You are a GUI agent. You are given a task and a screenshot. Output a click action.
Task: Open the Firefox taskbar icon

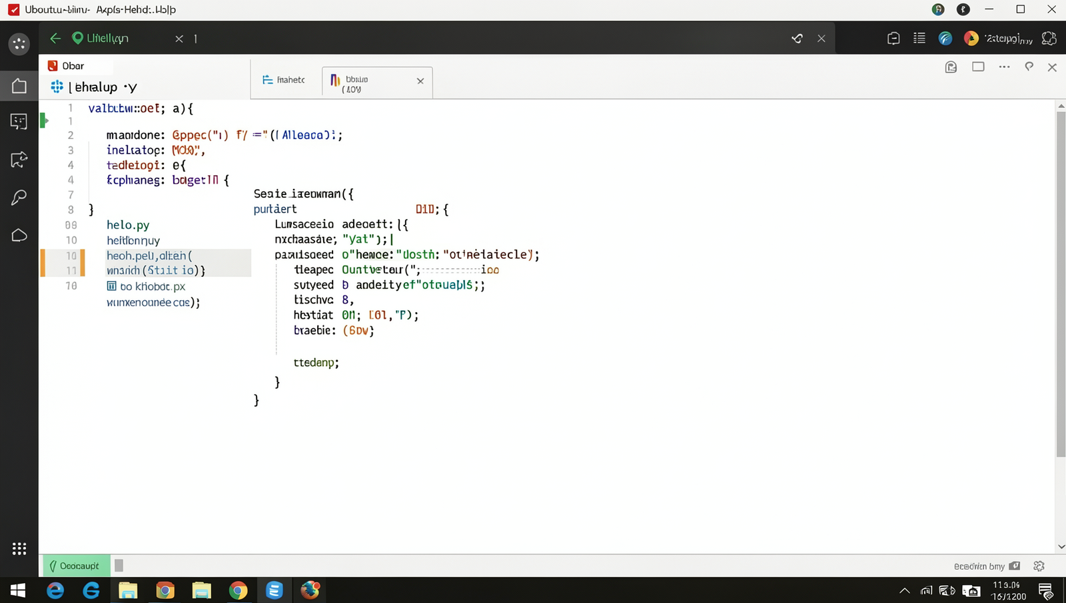(x=310, y=590)
